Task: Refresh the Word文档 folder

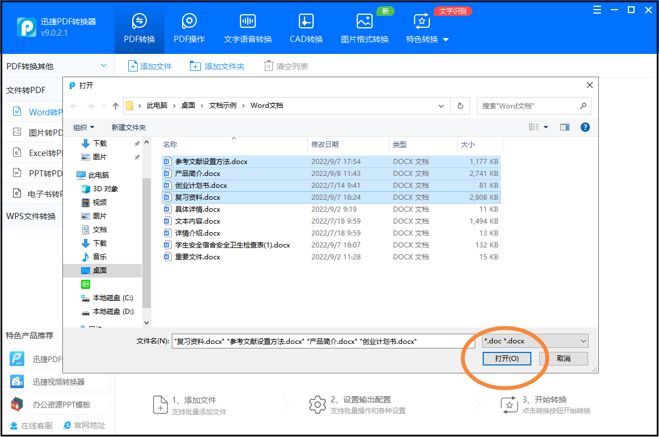Action: tap(460, 106)
